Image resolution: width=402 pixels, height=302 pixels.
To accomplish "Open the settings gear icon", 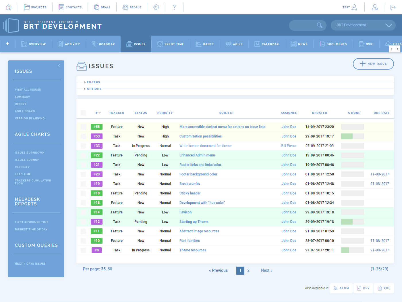I will 156,7.
